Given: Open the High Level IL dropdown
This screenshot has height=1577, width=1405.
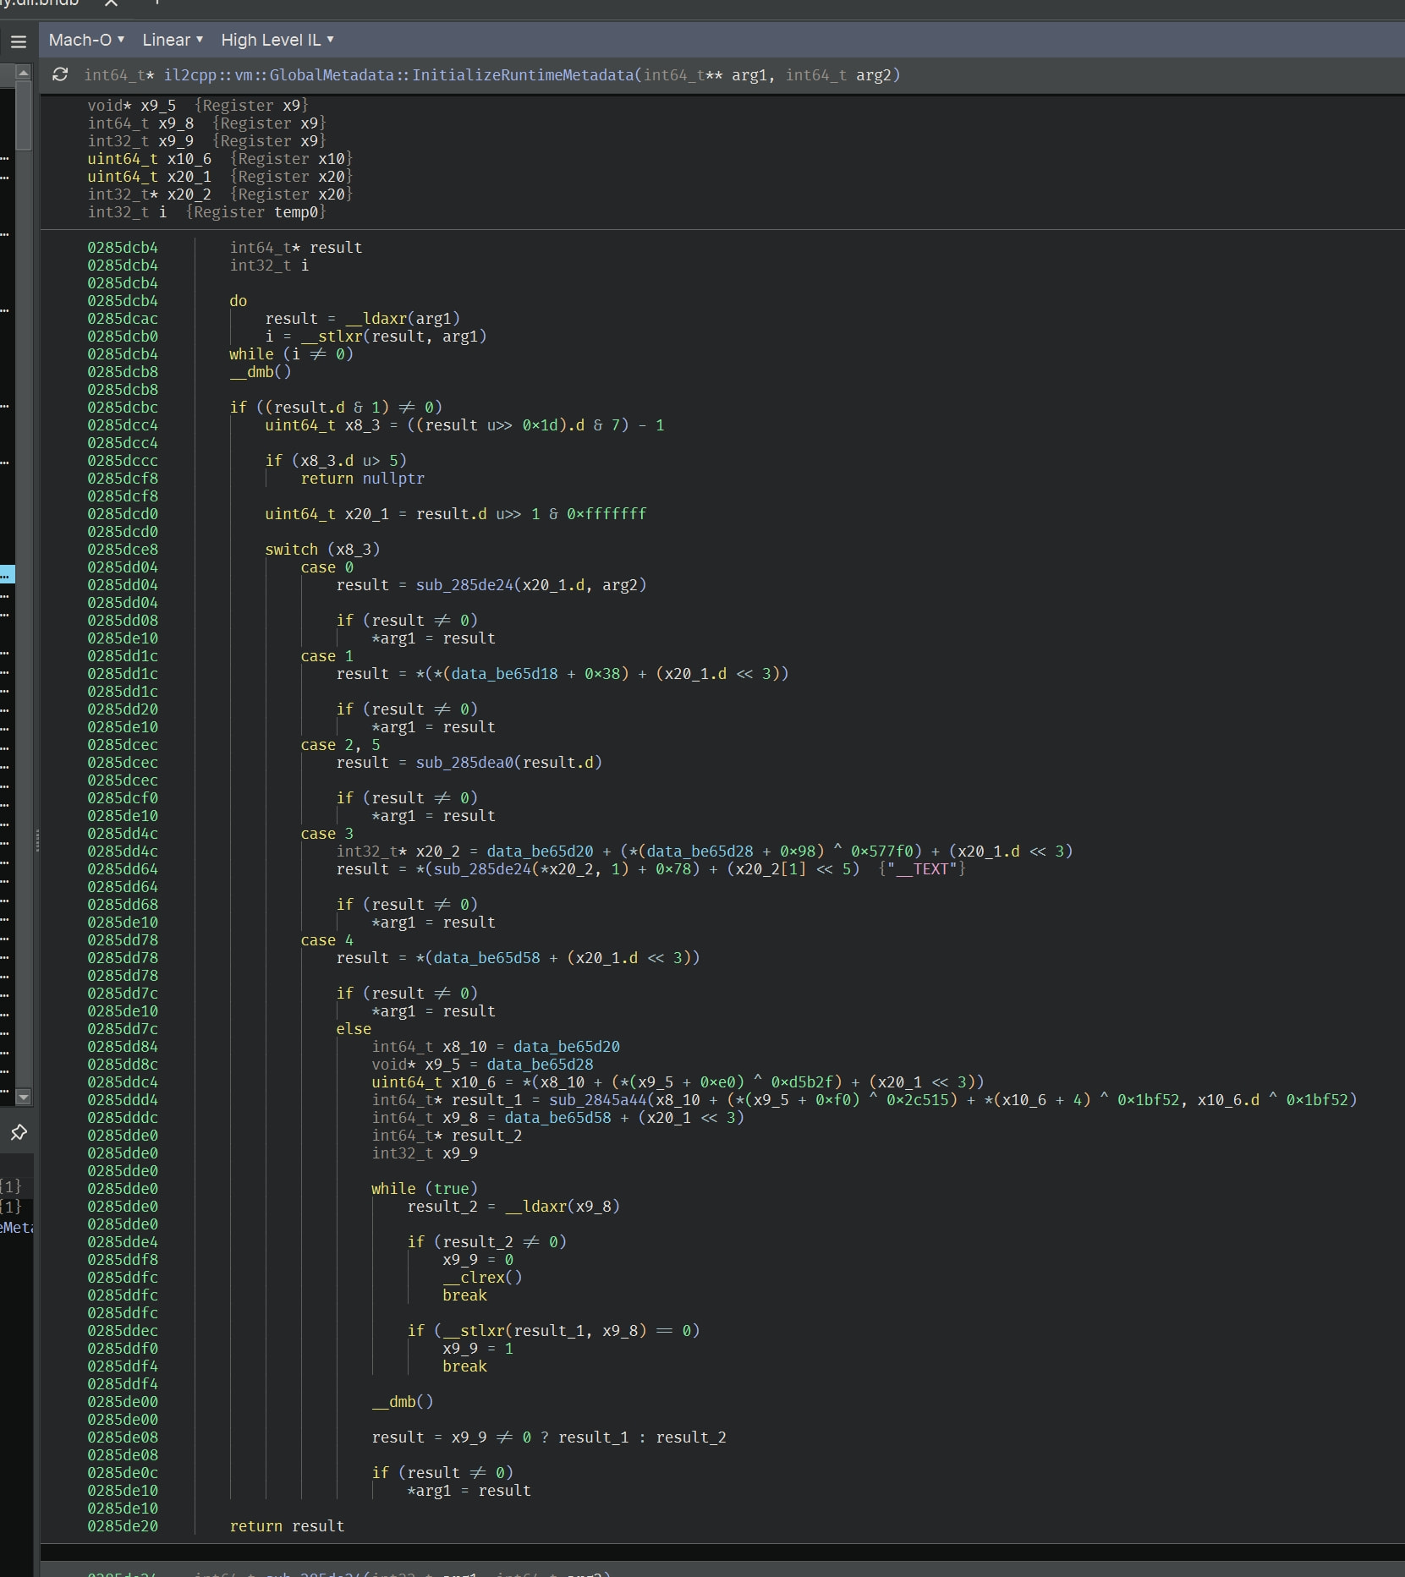Looking at the screenshot, I should pos(277,40).
